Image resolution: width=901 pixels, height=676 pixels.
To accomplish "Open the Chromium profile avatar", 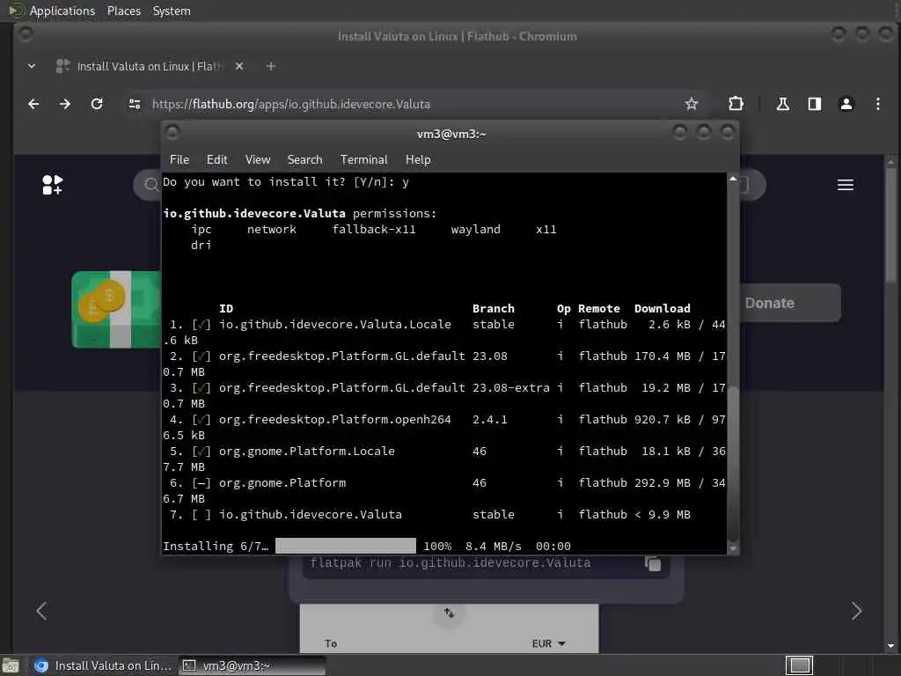I will coord(846,104).
